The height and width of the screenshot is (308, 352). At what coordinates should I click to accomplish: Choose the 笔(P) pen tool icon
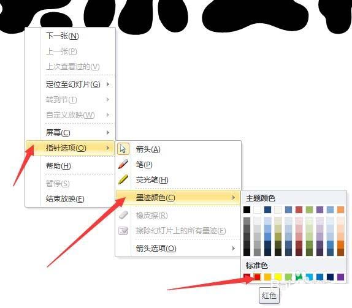(123, 164)
